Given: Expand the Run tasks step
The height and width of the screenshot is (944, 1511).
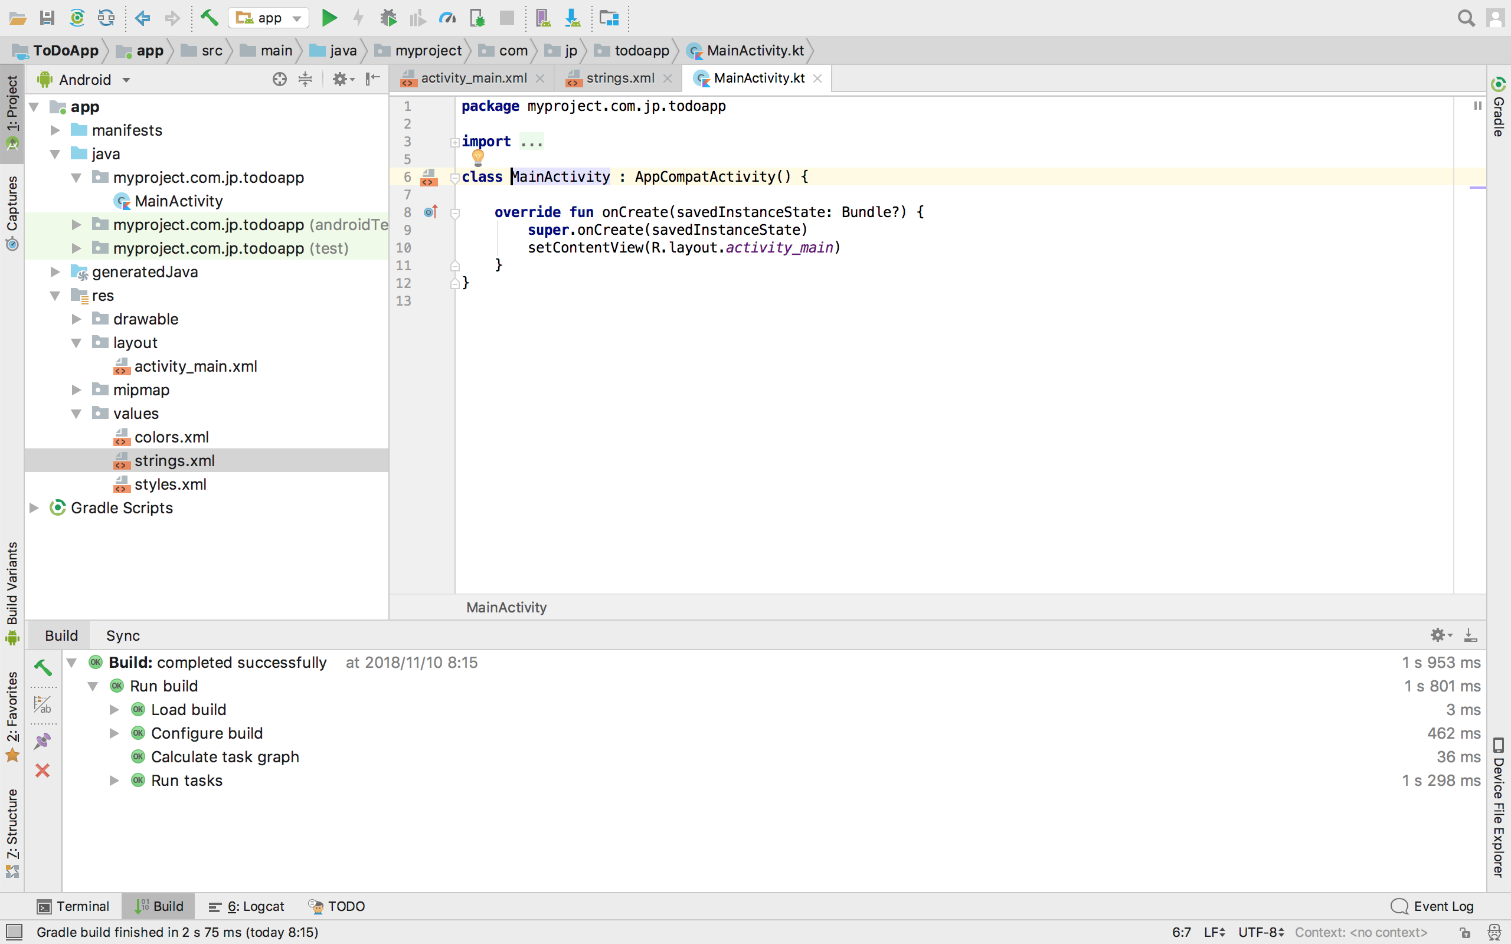Looking at the screenshot, I should click(115, 781).
